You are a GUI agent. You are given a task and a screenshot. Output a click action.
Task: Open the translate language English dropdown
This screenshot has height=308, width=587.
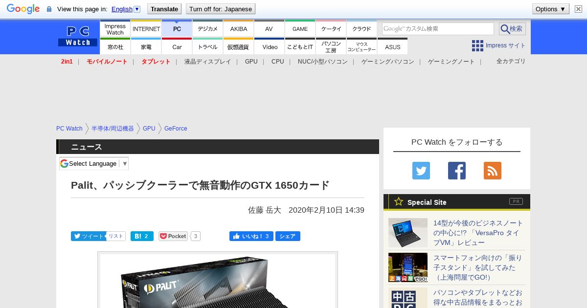[126, 9]
